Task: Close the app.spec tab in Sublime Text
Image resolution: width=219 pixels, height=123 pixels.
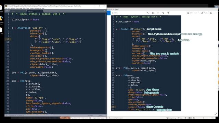Action: tap(41, 11)
